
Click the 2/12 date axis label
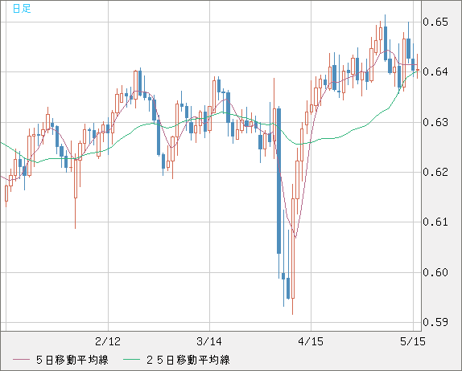[108, 341]
